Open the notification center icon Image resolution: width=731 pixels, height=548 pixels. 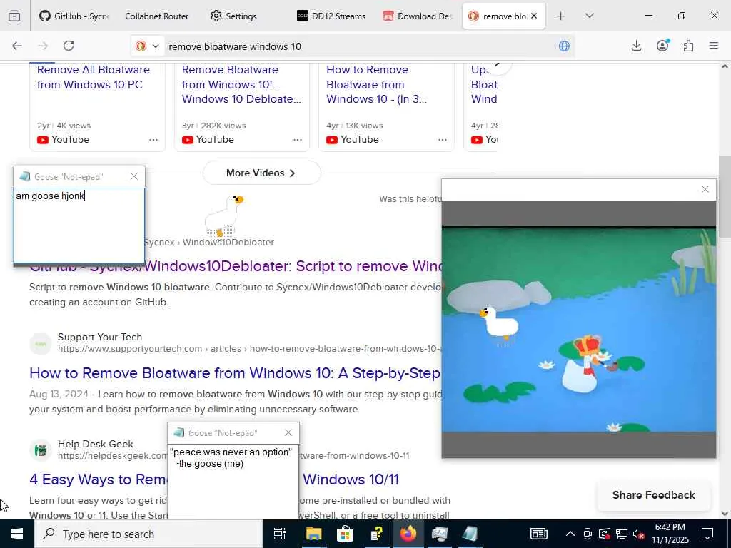click(x=707, y=534)
